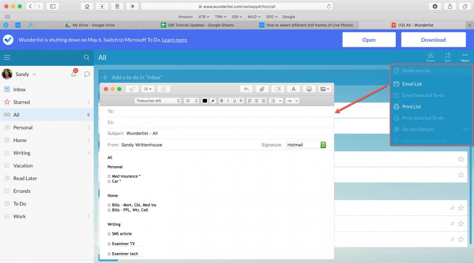The image size is (474, 263).
Task: Open the conversations speech bubble icon
Action: 87,74
